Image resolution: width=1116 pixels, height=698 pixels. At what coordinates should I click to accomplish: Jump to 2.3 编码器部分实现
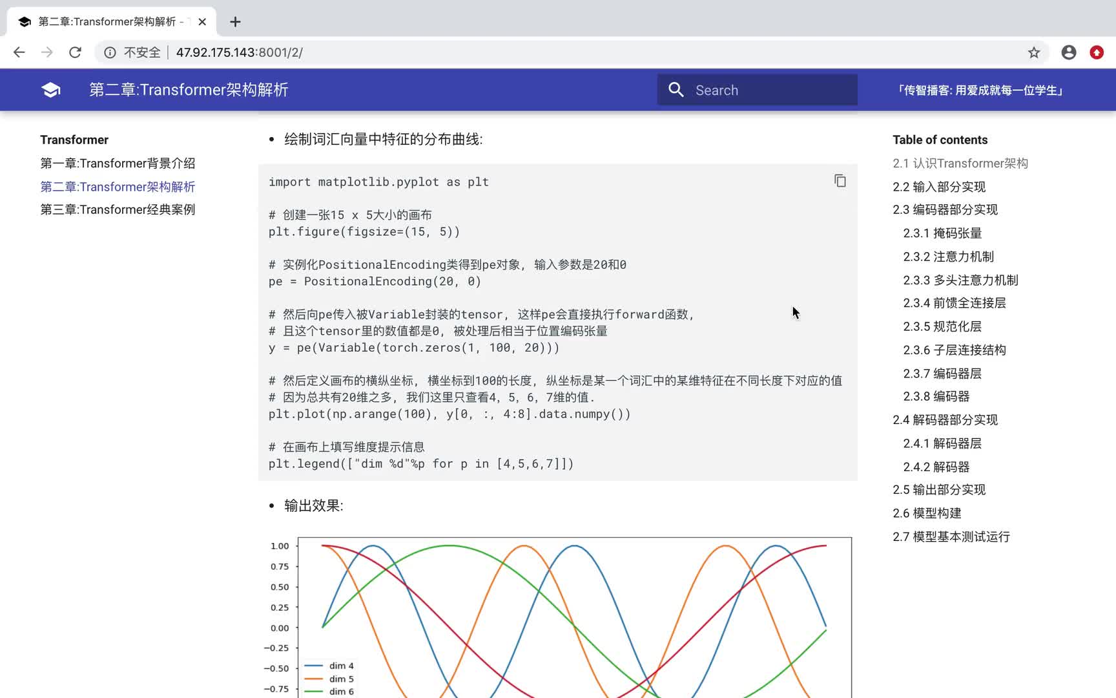click(x=945, y=209)
